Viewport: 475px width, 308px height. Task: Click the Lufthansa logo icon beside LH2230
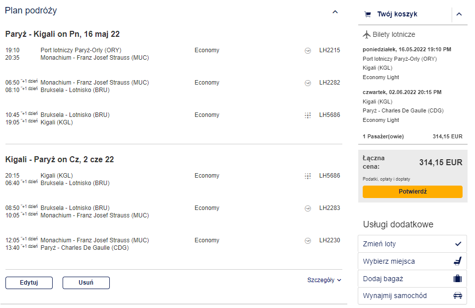tap(308, 241)
